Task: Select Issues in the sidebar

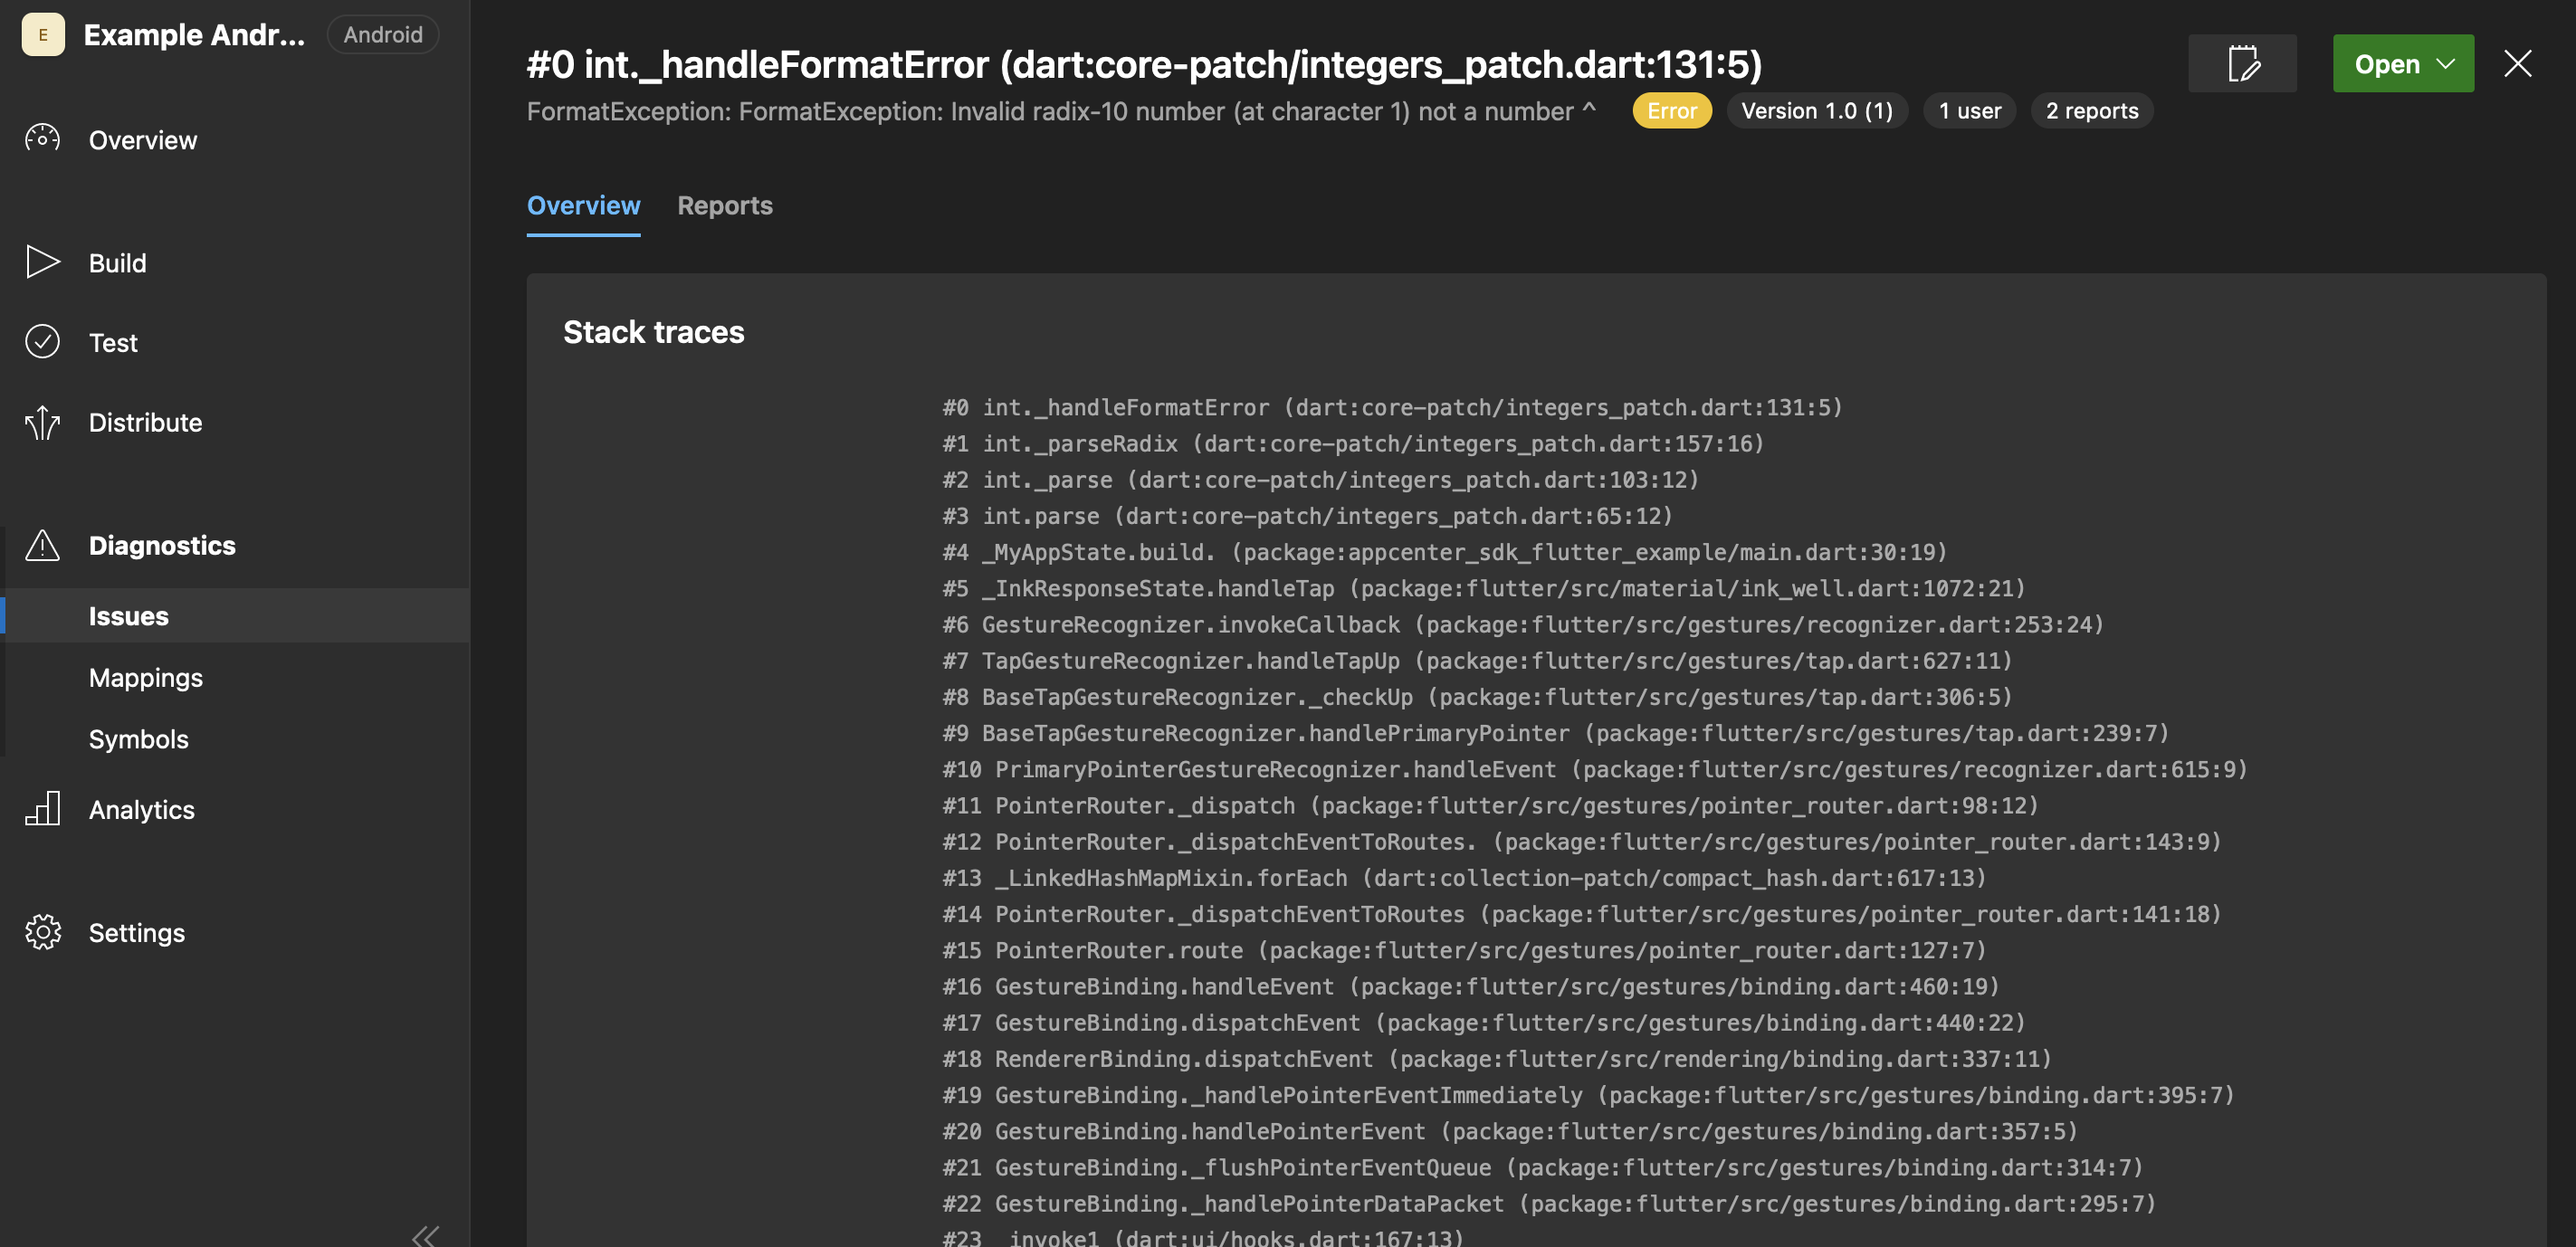Action: pos(129,615)
